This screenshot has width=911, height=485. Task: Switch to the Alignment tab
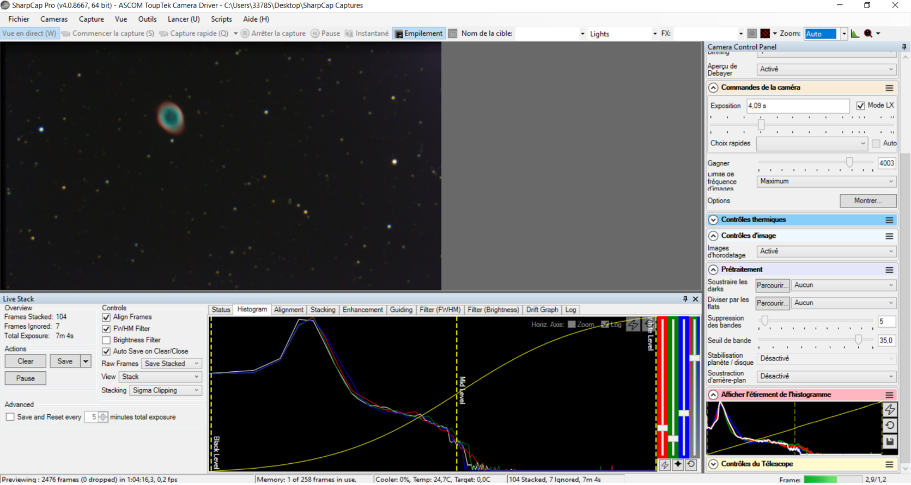[x=289, y=310]
